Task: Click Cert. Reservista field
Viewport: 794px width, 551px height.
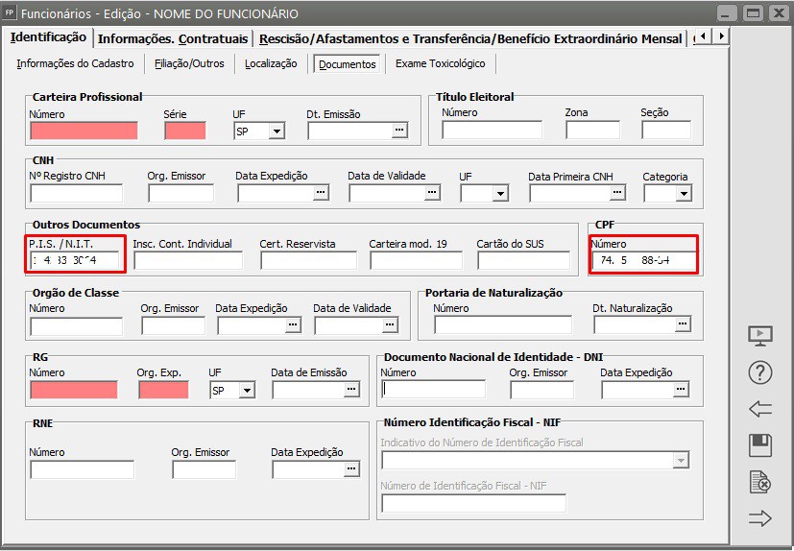Action: tap(309, 260)
